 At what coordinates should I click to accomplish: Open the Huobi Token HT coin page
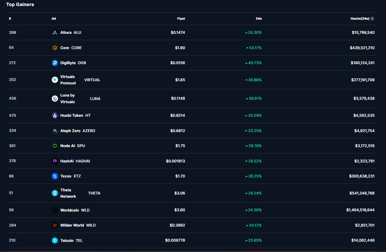pos(75,116)
